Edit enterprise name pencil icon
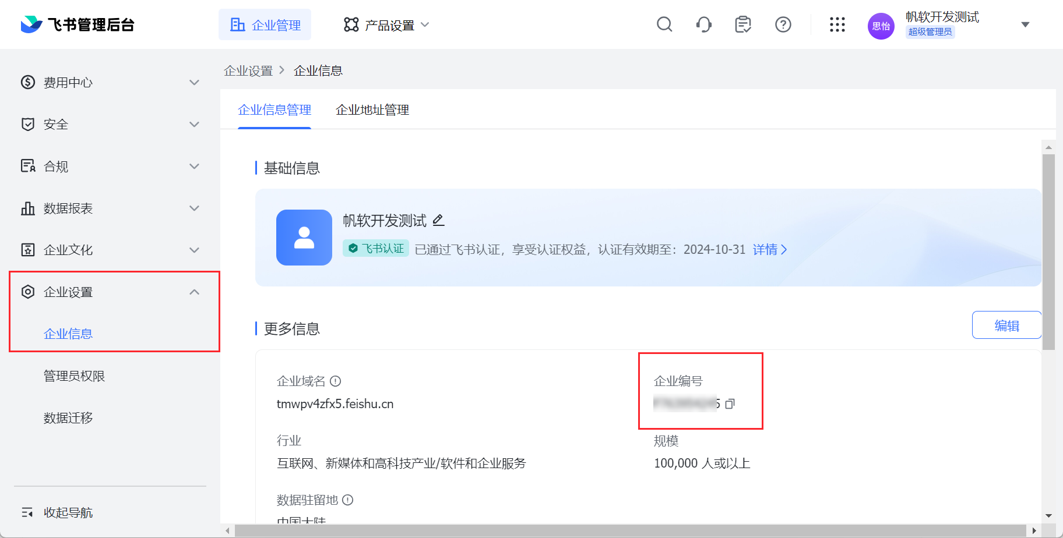The width and height of the screenshot is (1063, 538). tap(439, 220)
